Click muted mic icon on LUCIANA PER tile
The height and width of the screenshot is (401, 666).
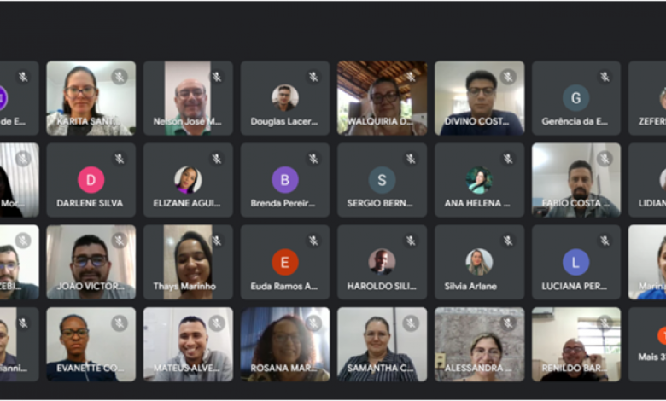coord(605,241)
